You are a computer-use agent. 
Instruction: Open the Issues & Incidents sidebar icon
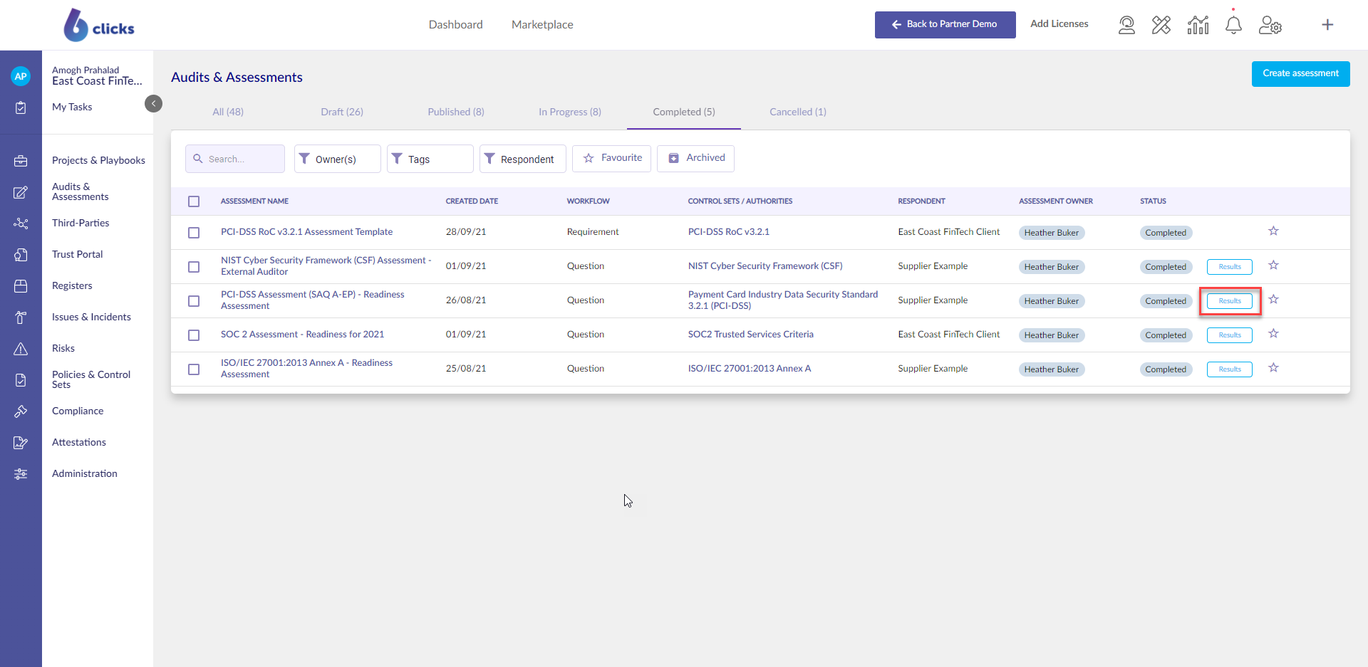(x=21, y=317)
